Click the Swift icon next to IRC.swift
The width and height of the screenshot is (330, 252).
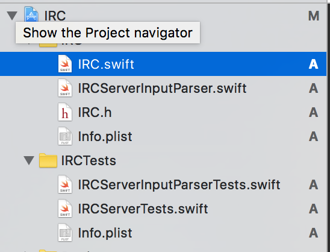(x=65, y=64)
